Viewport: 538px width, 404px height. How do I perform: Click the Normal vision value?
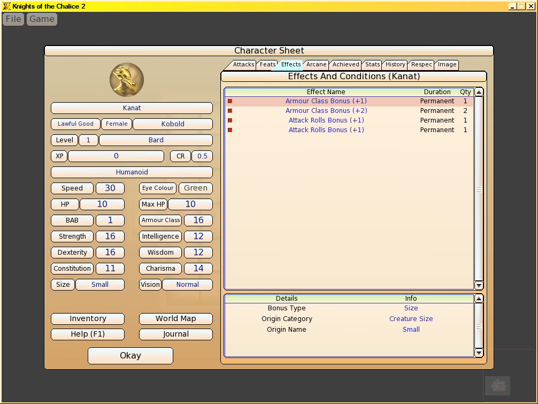point(187,285)
